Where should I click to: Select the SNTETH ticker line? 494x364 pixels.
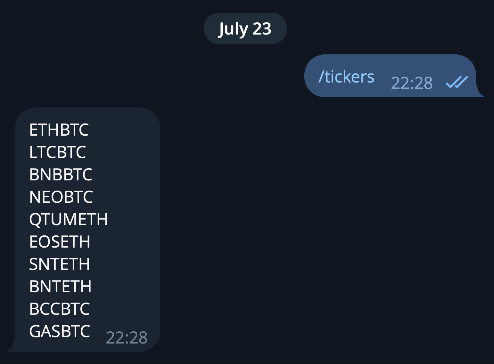coord(60,264)
